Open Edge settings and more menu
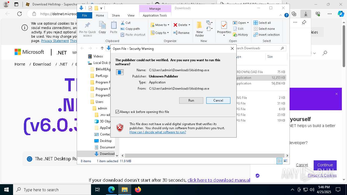Image resolution: width=347 pixels, height=195 pixels. [330, 14]
